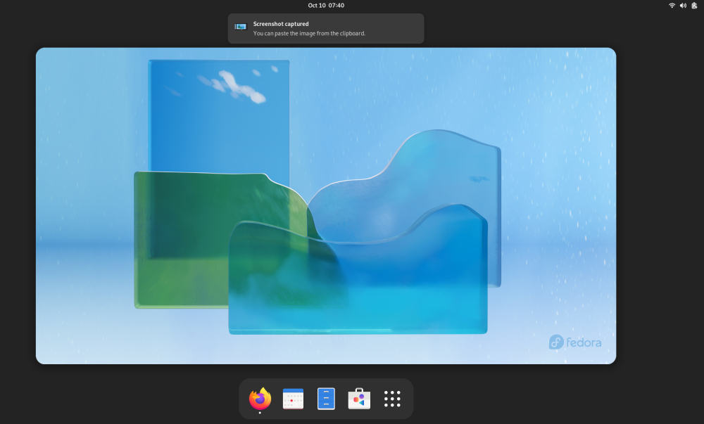
Task: Click the battery status icon
Action: (x=694, y=6)
